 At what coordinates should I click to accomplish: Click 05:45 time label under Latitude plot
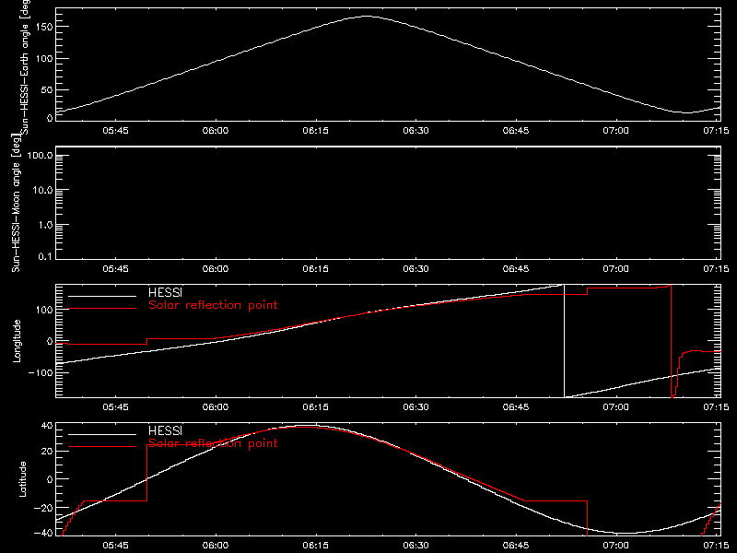pos(116,545)
